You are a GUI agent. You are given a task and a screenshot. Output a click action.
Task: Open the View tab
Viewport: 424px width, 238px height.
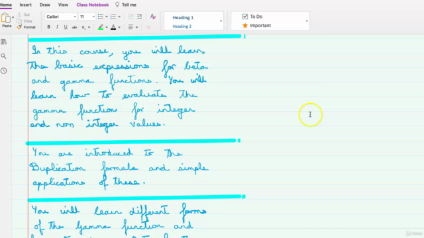64,5
